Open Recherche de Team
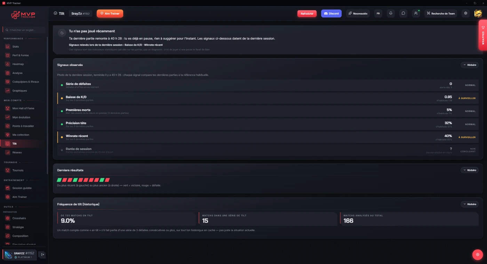The image size is (487, 264). click(x=441, y=14)
